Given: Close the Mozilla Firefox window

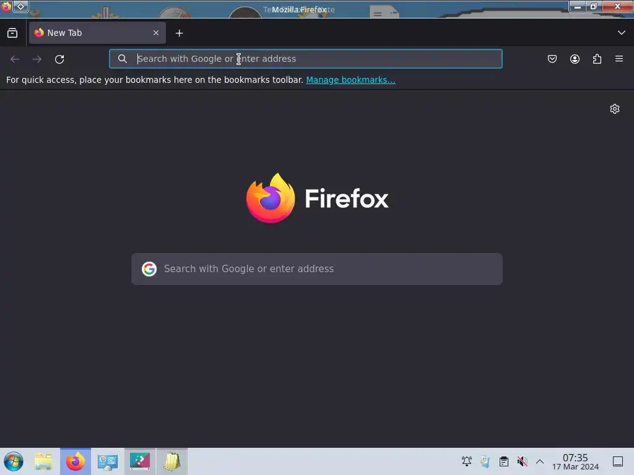Looking at the screenshot, I should coord(617,6).
